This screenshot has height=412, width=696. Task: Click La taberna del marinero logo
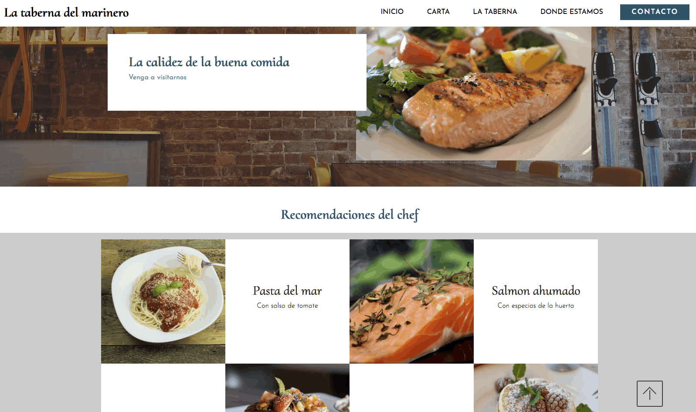[66, 13]
